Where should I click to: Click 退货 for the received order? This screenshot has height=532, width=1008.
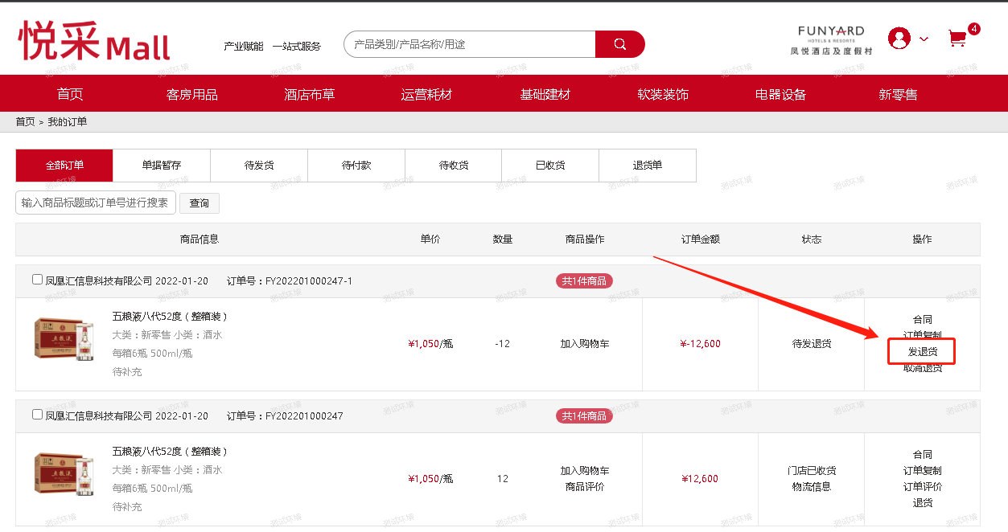click(923, 503)
